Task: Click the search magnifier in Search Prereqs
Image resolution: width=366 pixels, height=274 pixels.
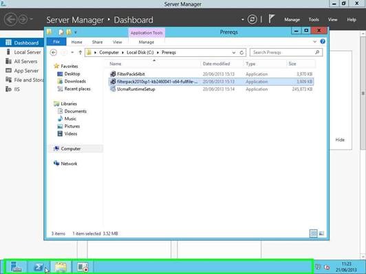Action: pyautogui.click(x=317, y=52)
